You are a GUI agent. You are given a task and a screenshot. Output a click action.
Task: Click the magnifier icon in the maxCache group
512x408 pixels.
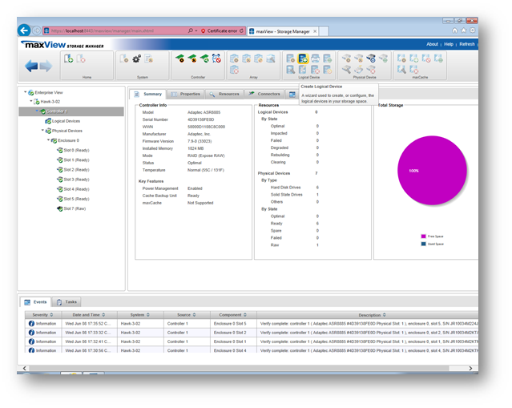401,69
